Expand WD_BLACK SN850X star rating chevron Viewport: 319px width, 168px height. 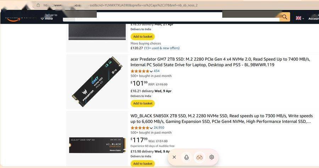click(x=151, y=128)
